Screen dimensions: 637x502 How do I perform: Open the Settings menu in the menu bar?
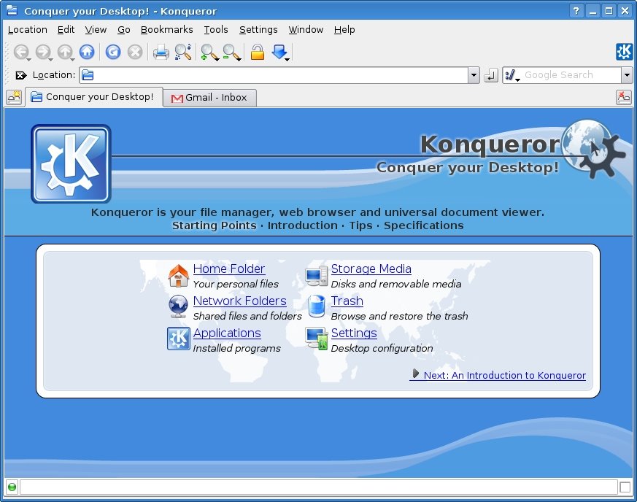(258, 30)
